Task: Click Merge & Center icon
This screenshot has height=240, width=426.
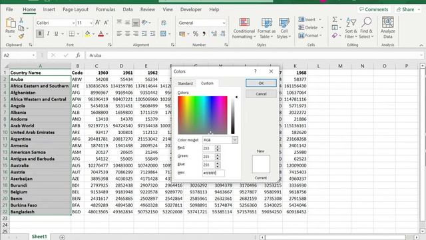Action: pos(163,33)
